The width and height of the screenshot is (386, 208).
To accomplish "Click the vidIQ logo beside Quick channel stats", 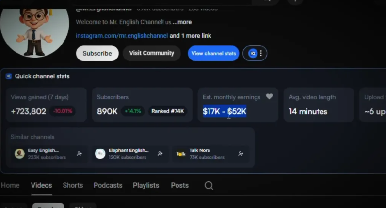I will click(x=9, y=76).
